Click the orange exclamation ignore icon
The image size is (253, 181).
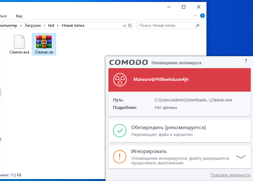tap(119, 157)
